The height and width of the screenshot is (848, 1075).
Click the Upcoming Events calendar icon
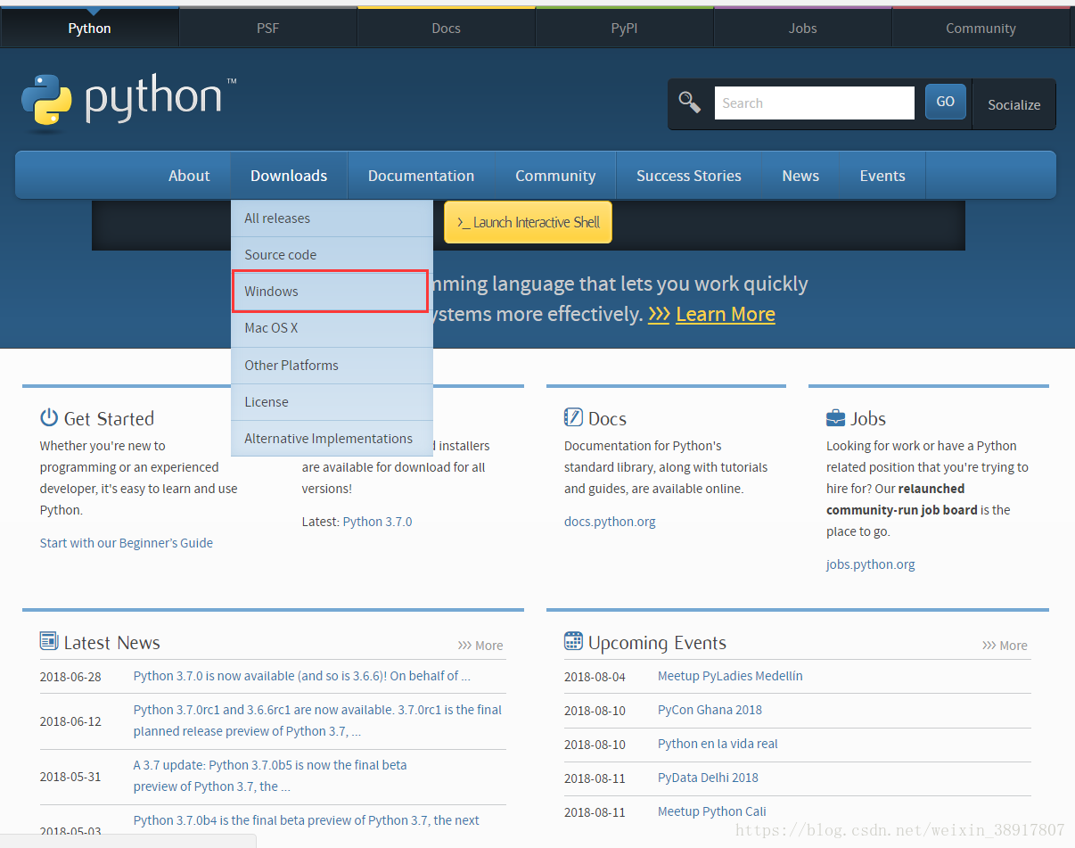tap(573, 641)
